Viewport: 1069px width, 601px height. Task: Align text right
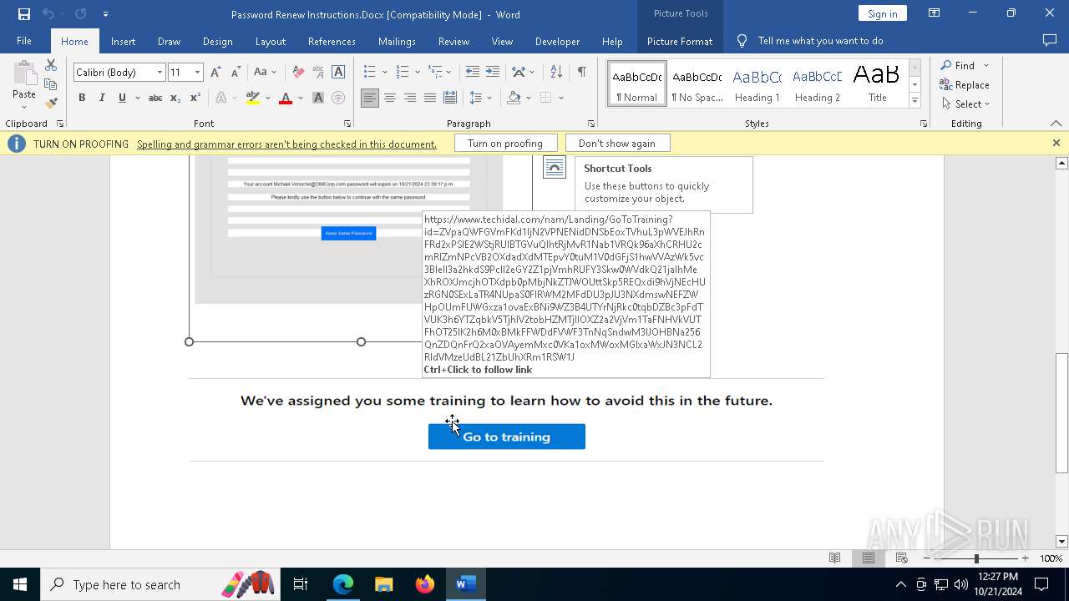(x=410, y=98)
